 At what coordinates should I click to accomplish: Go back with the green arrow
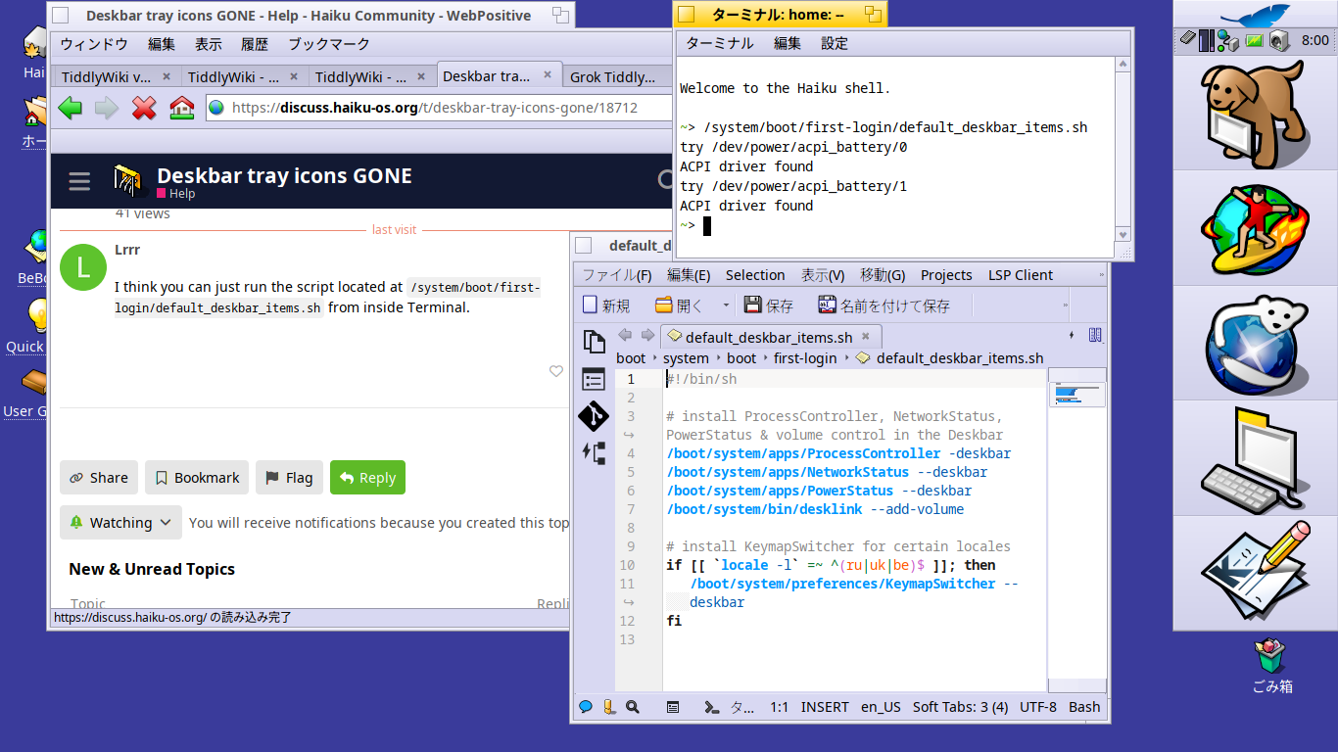click(x=70, y=108)
